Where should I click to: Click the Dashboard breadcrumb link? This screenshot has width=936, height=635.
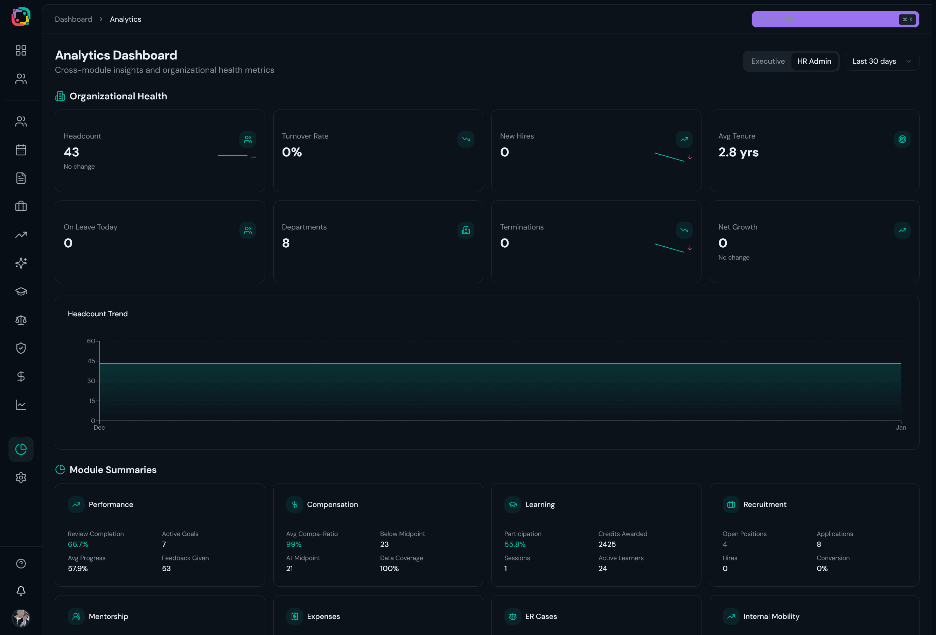point(73,19)
